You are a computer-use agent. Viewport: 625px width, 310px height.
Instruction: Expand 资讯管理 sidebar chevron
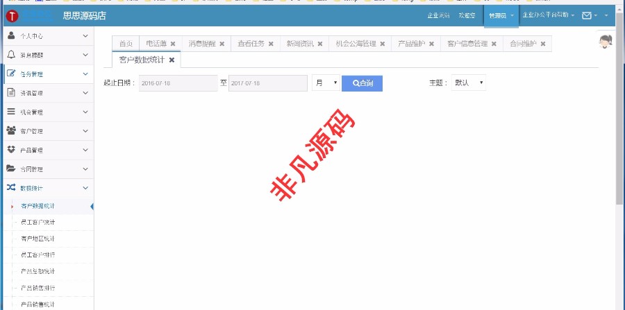pos(85,93)
